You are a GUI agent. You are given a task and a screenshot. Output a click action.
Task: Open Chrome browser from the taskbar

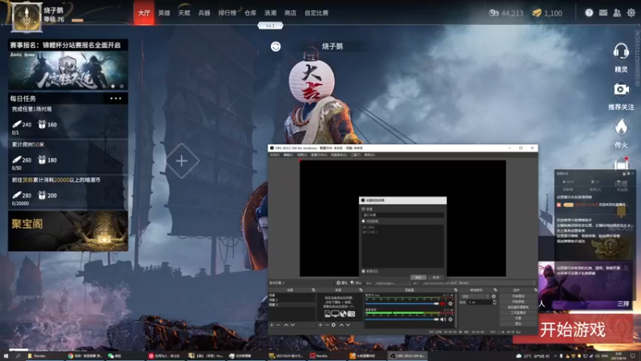(x=86, y=356)
